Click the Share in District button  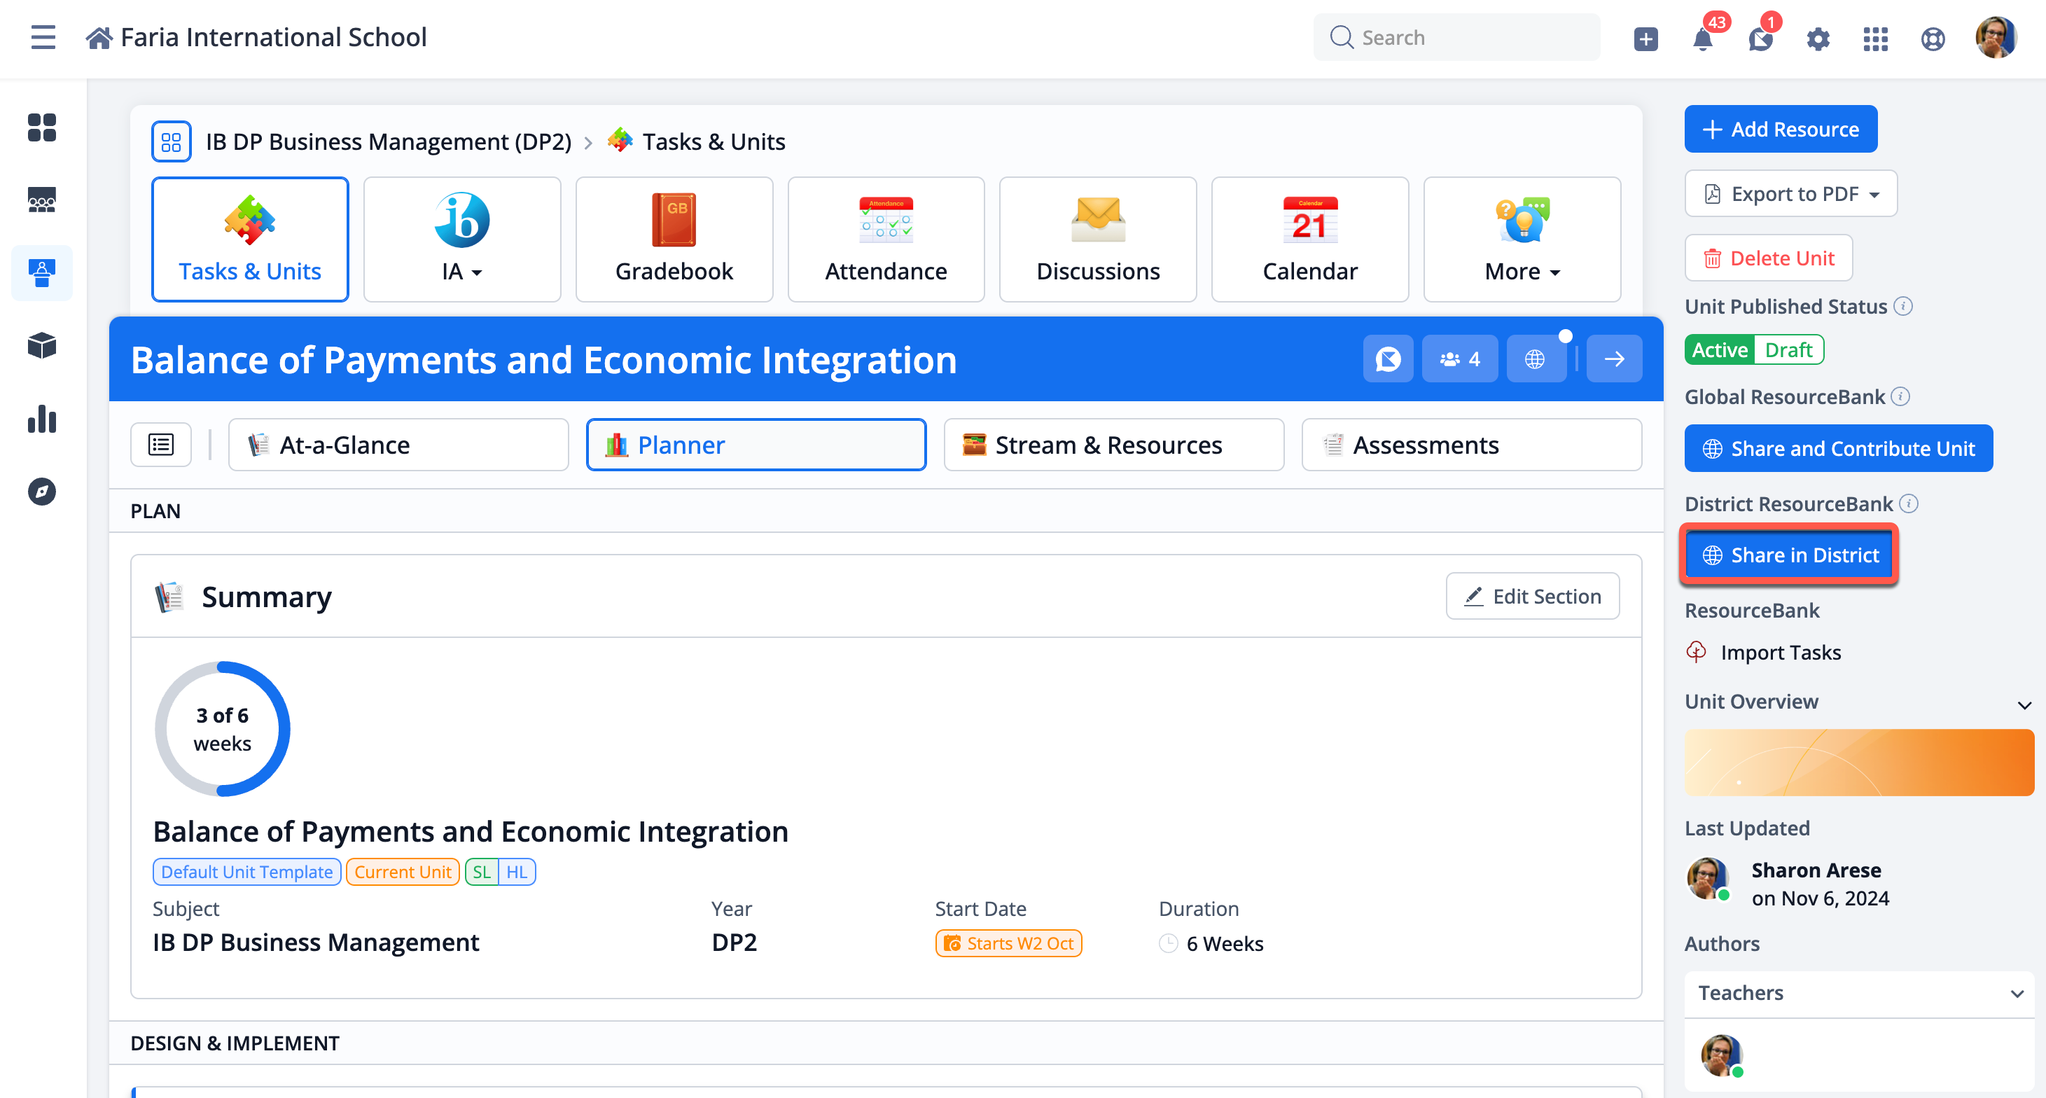tap(1790, 555)
